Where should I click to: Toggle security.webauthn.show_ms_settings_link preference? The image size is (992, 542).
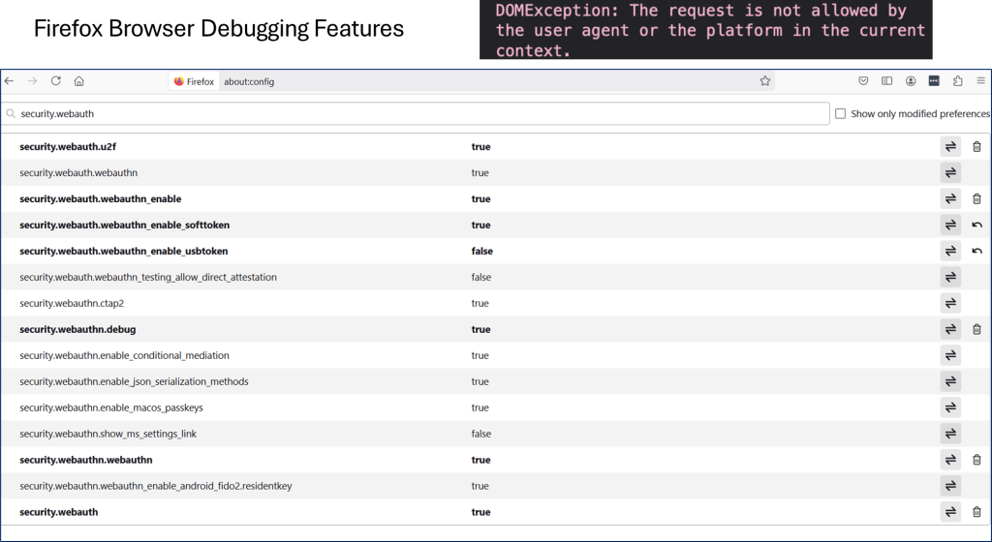click(950, 435)
